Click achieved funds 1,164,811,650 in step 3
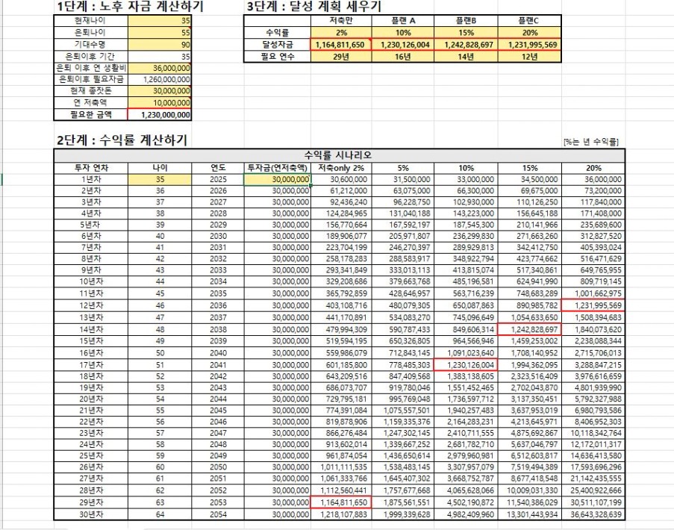This screenshot has width=674, height=530. coord(341,45)
